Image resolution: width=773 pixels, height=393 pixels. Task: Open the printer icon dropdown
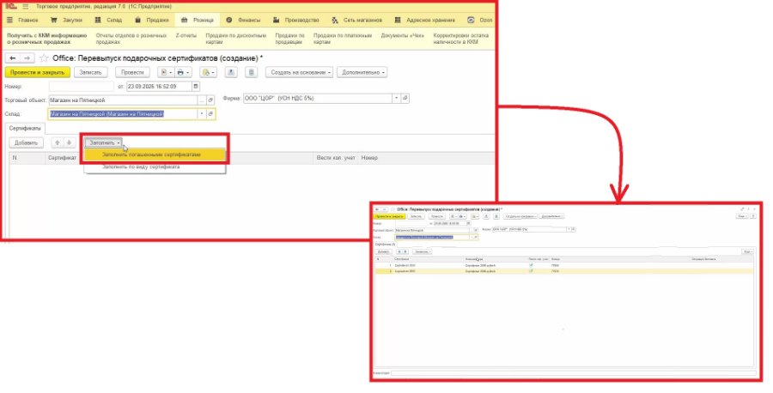(183, 72)
